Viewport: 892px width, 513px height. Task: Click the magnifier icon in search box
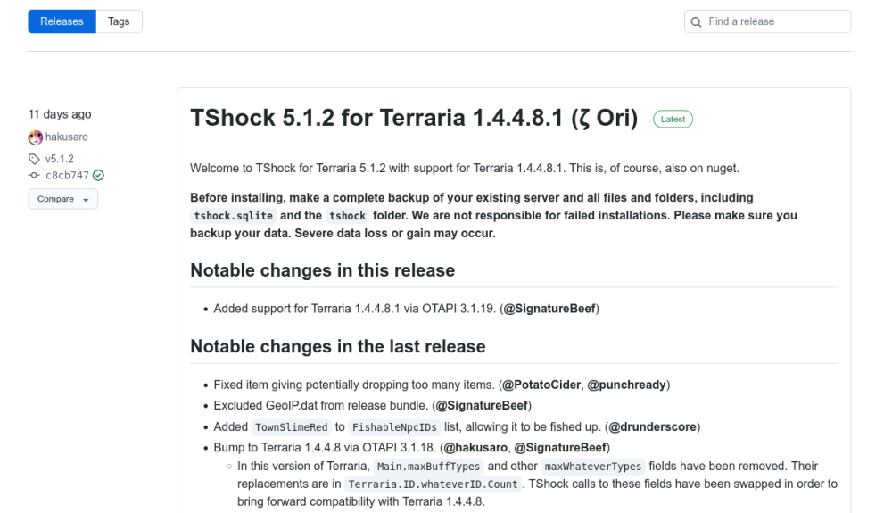click(x=696, y=22)
